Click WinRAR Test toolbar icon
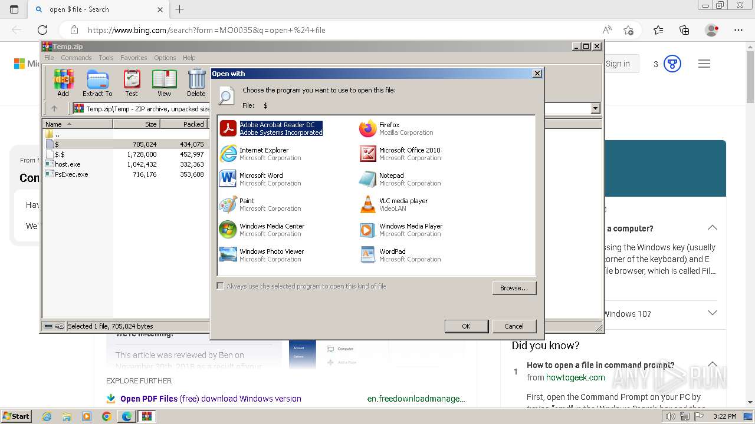Screen dimensions: 755x424 click(x=132, y=83)
